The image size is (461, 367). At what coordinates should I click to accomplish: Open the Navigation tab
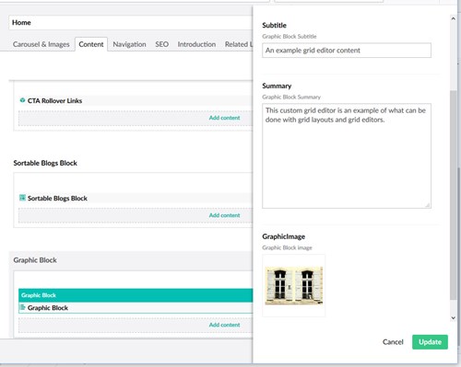(129, 44)
